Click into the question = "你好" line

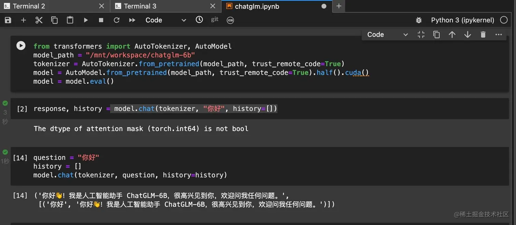click(x=66, y=157)
